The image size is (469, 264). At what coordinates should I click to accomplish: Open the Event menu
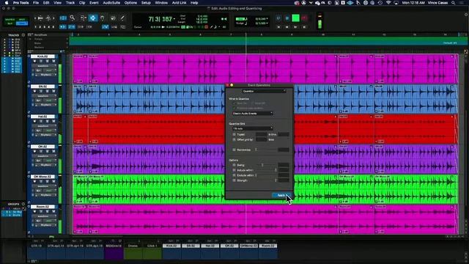(x=94, y=3)
